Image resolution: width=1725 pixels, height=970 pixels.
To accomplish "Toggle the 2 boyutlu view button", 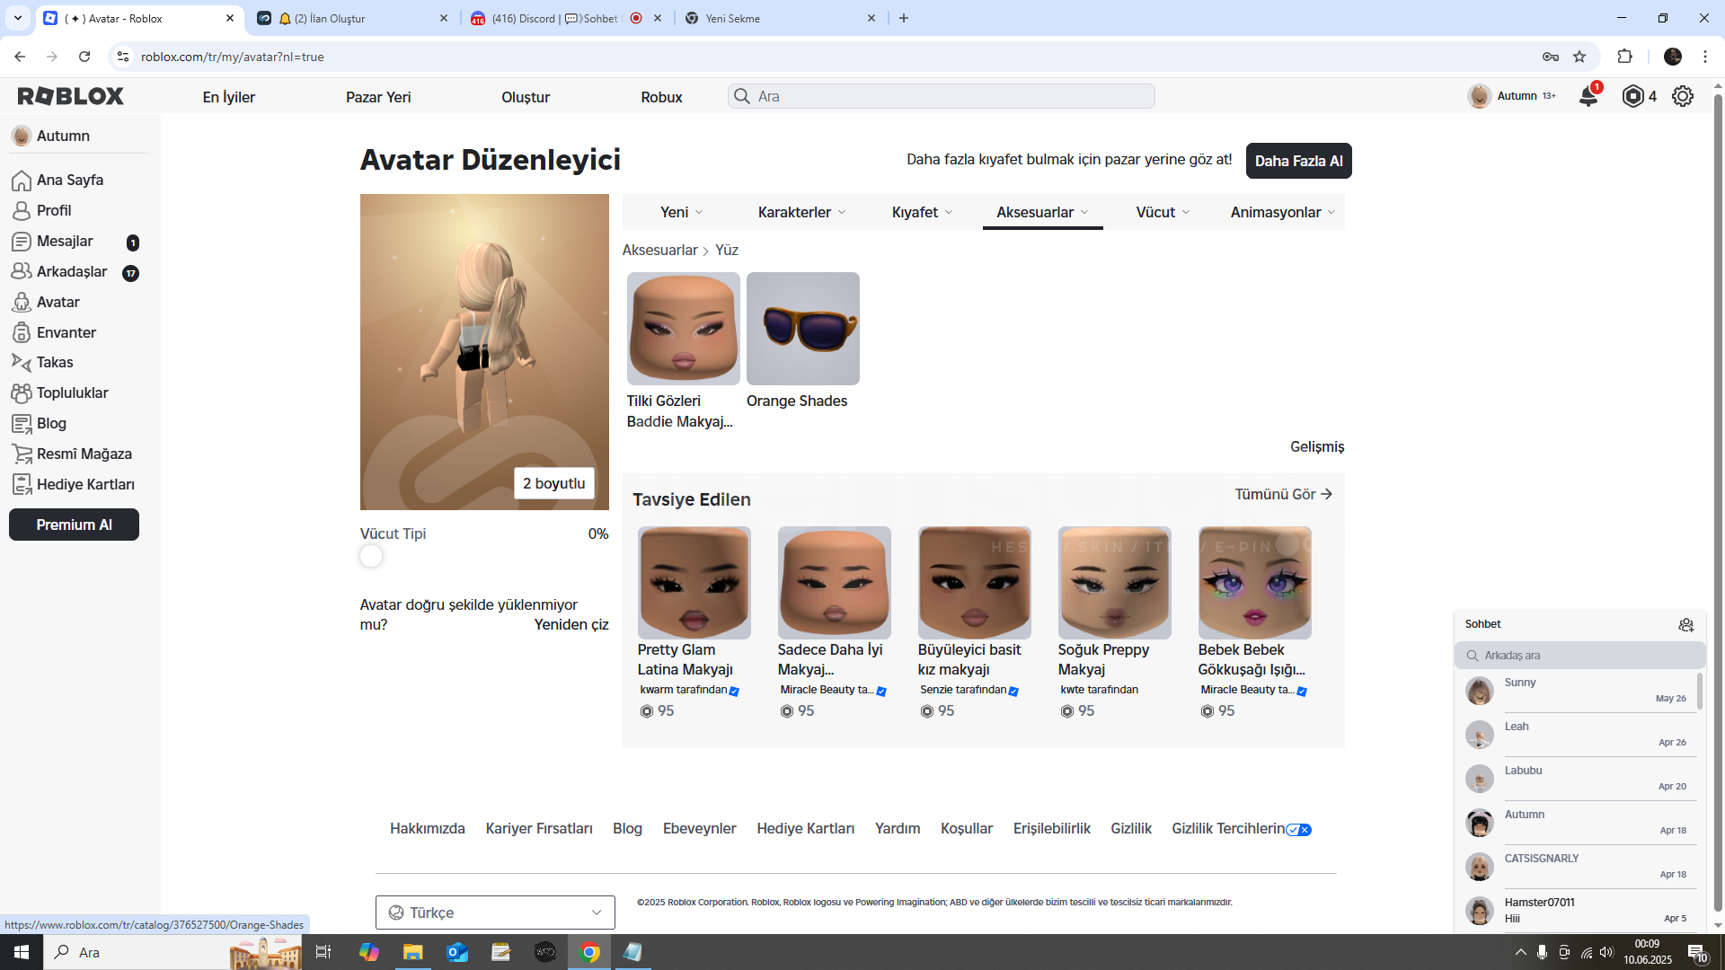I will click(553, 483).
